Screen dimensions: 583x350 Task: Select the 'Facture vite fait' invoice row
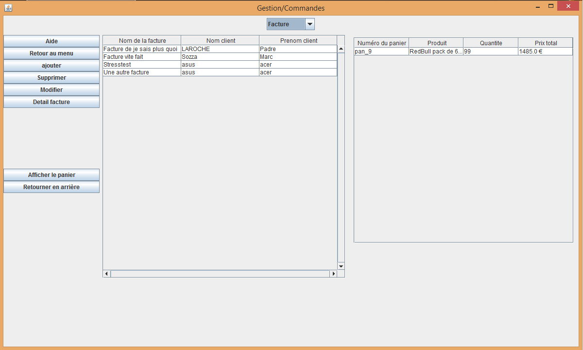pyautogui.click(x=141, y=57)
